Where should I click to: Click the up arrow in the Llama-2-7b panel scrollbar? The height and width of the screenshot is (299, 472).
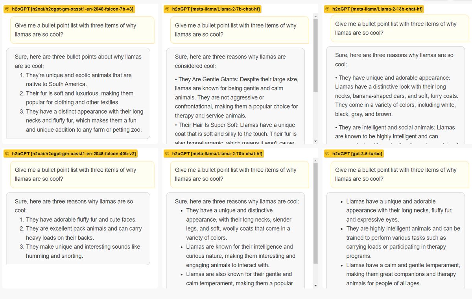coord(315,16)
